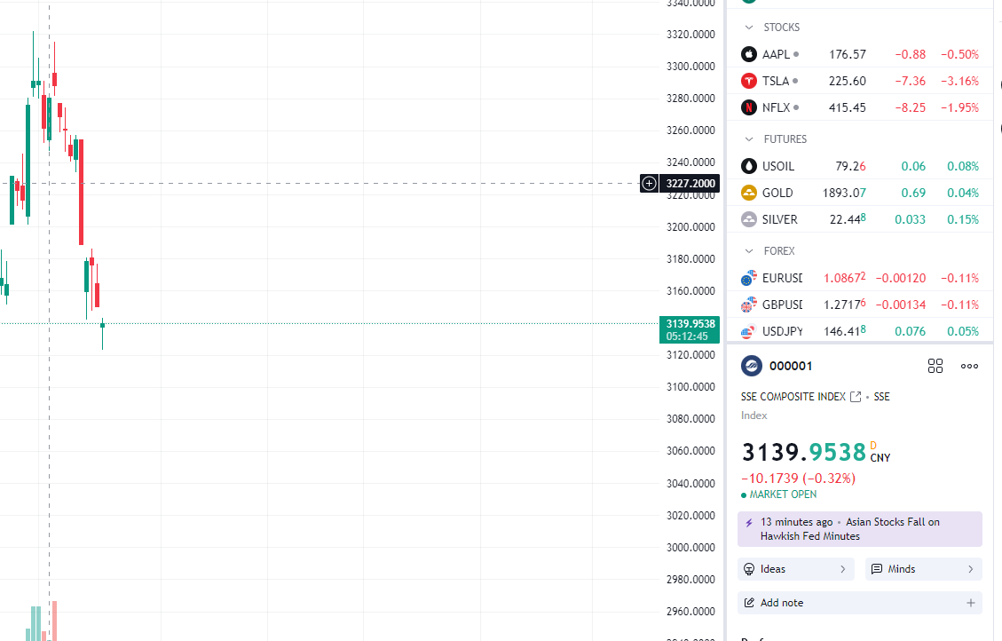Click the Apple logo next to AAPL
This screenshot has width=1002, height=641.
749,54
